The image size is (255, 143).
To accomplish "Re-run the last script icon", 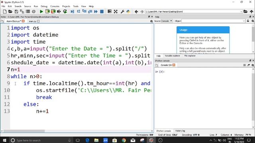I will point(65,12).
